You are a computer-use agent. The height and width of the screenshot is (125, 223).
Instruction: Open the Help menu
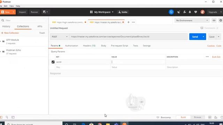[18, 6]
